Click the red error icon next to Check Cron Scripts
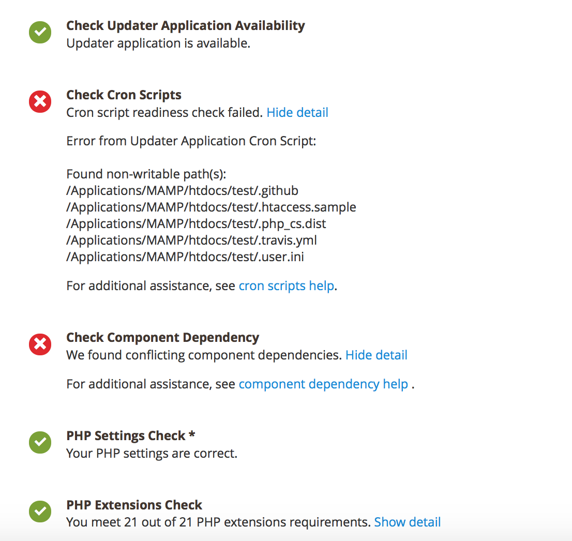The image size is (572, 541). (x=40, y=101)
